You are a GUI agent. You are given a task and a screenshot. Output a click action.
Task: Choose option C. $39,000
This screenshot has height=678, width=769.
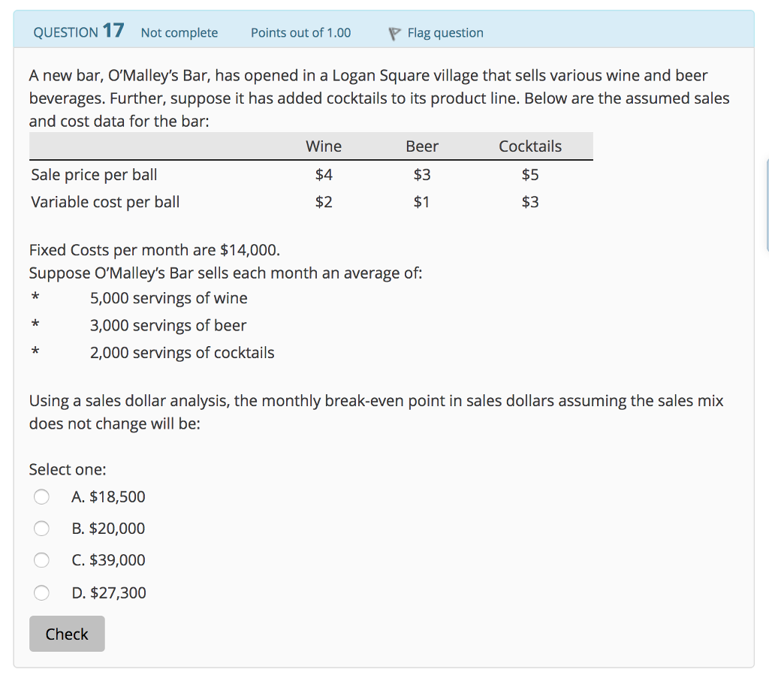(42, 560)
